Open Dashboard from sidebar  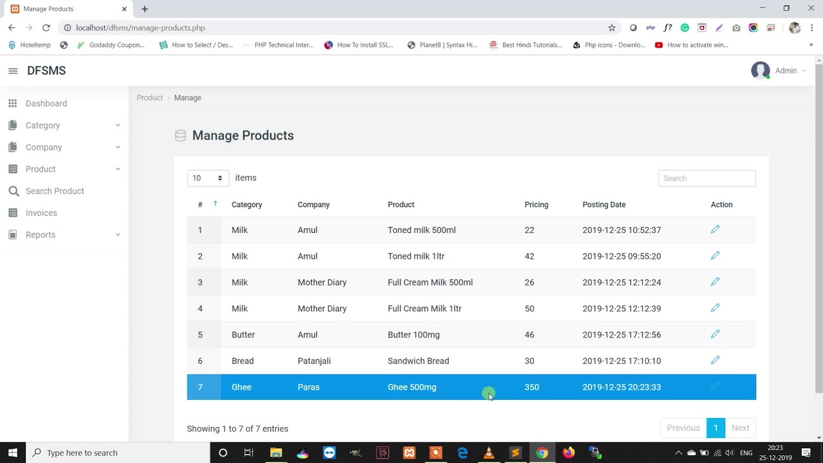coord(46,104)
